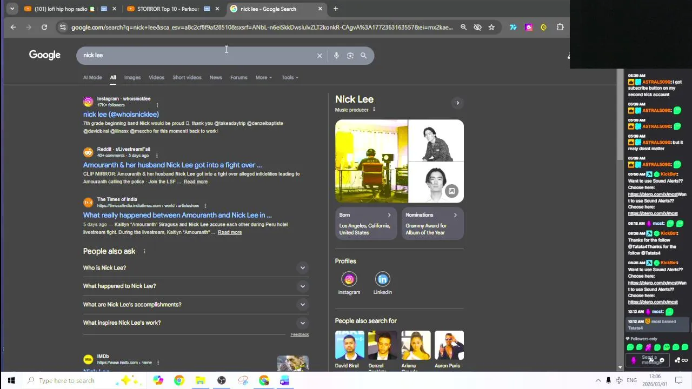
Task: Open the yellow studio photo of Nick Lee
Action: click(371, 161)
